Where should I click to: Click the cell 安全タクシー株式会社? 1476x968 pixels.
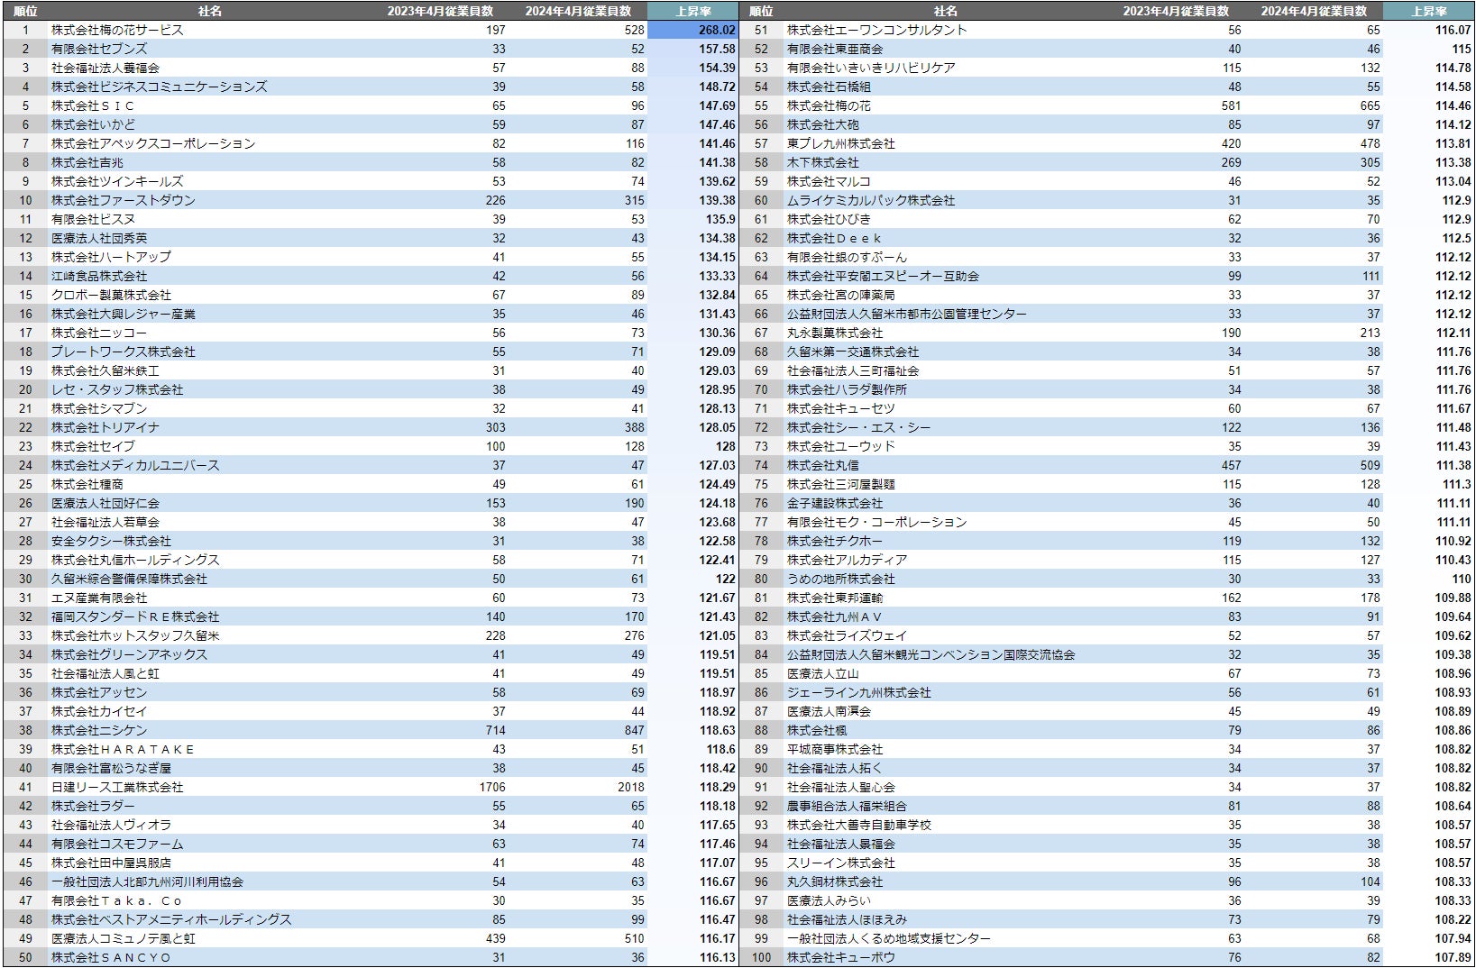pos(111,541)
